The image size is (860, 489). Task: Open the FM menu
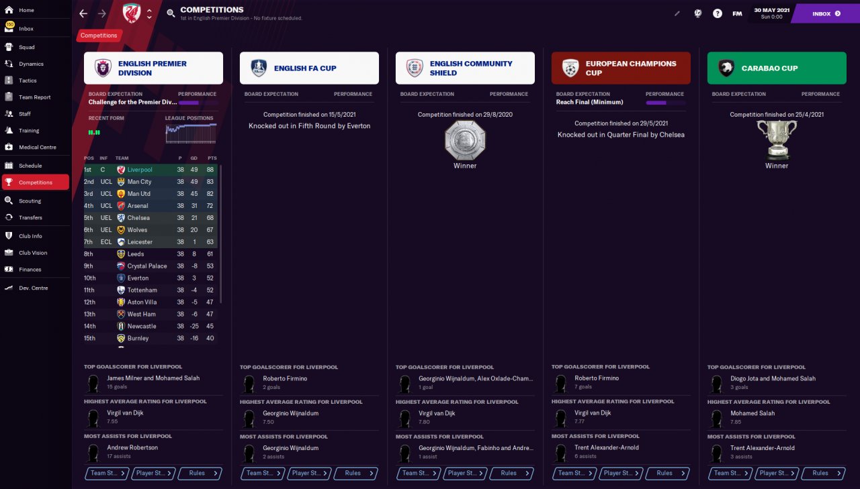[737, 13]
